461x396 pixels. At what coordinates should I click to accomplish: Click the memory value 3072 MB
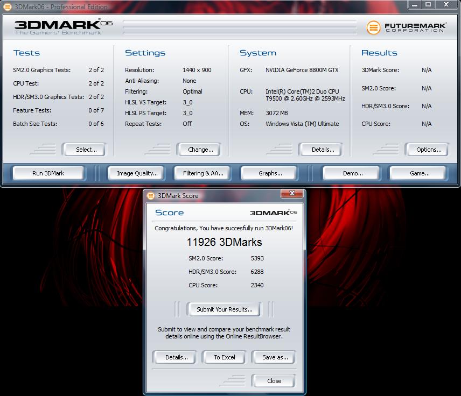(277, 113)
